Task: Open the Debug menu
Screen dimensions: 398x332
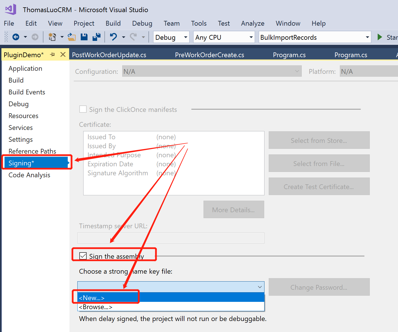Action: [x=142, y=23]
